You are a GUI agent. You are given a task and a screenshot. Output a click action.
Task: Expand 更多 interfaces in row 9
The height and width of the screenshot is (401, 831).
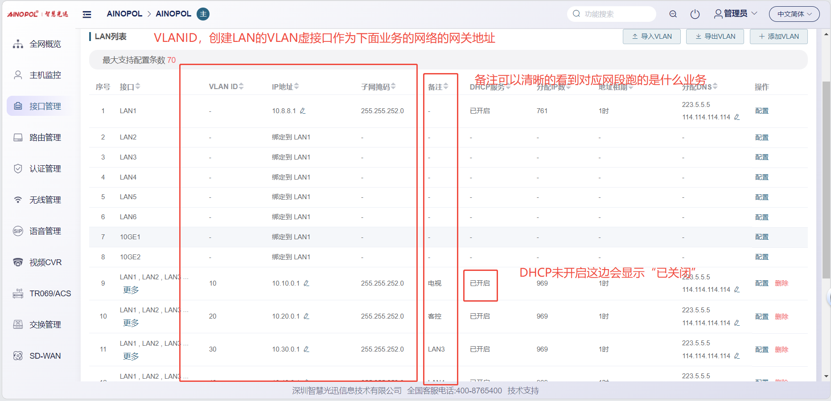click(x=131, y=290)
